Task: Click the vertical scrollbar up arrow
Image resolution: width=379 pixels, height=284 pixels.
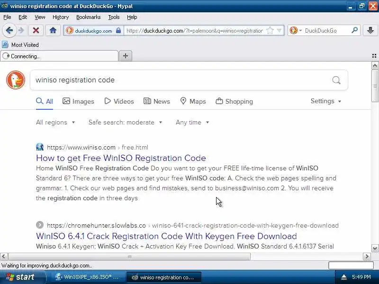Action: [375, 66]
